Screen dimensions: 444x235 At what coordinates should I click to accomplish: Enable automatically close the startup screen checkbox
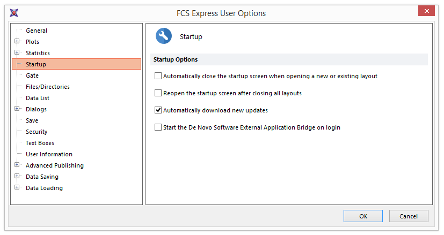coord(158,76)
